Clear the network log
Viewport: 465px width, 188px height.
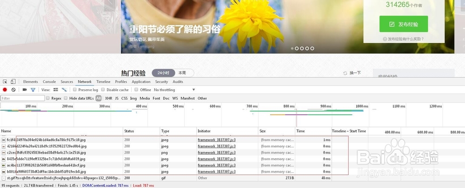point(13,90)
